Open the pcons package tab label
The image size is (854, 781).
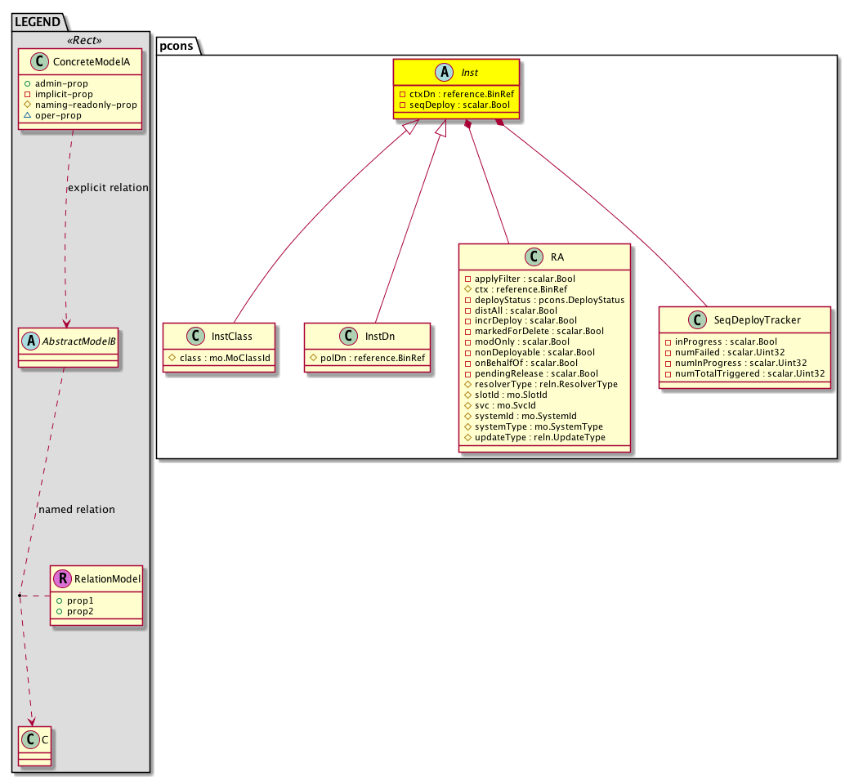click(177, 46)
